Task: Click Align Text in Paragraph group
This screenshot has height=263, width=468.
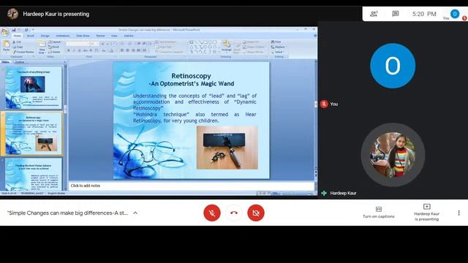Action: pos(164,47)
